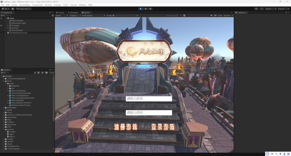Open the Layers dropdown

pyautogui.click(x=271, y=9)
